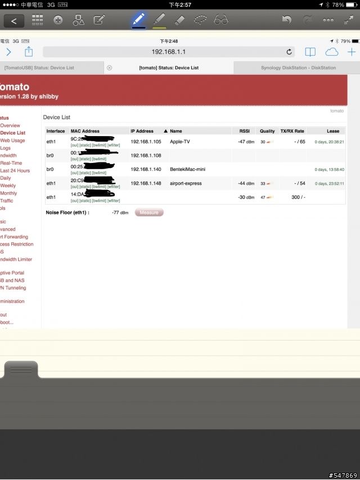Image resolution: width=360 pixels, height=480 pixels.
Task: Click the airport-express device name
Action: click(x=186, y=183)
